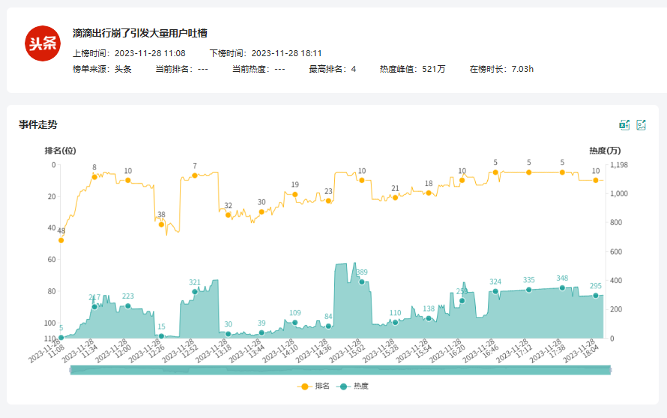The width and height of the screenshot is (667, 418).
Task: Select the heat 348 teal data point
Action: tap(562, 288)
